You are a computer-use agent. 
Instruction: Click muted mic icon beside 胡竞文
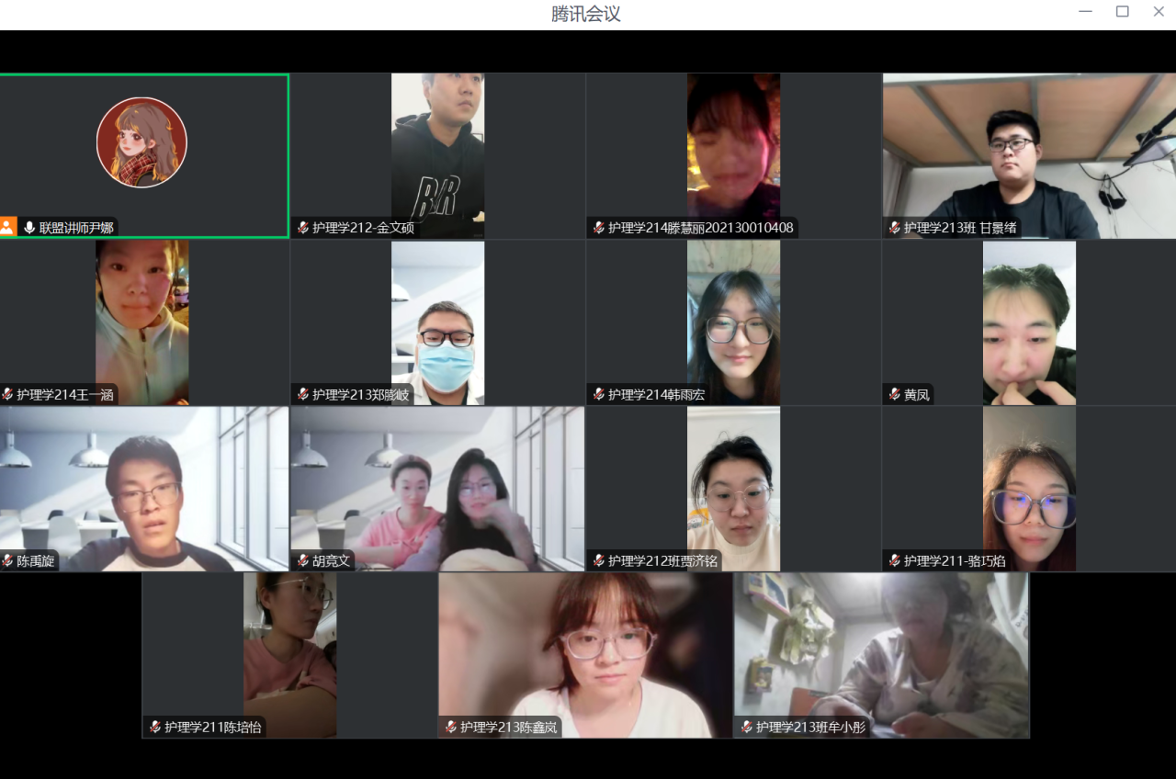pos(302,560)
